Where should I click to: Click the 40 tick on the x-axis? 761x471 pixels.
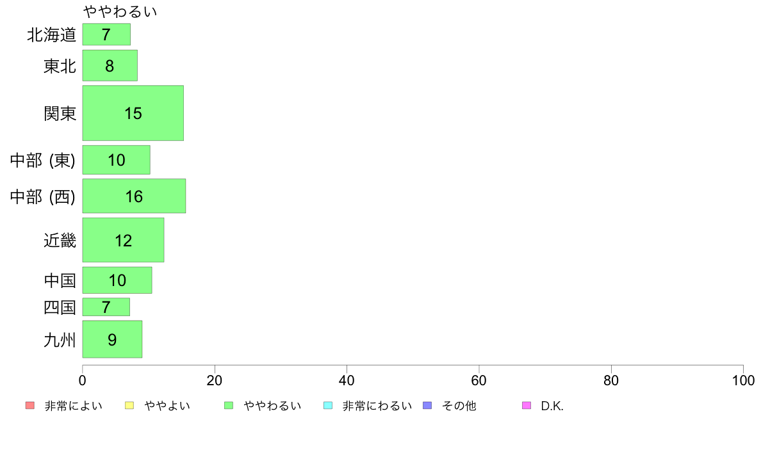(x=347, y=380)
